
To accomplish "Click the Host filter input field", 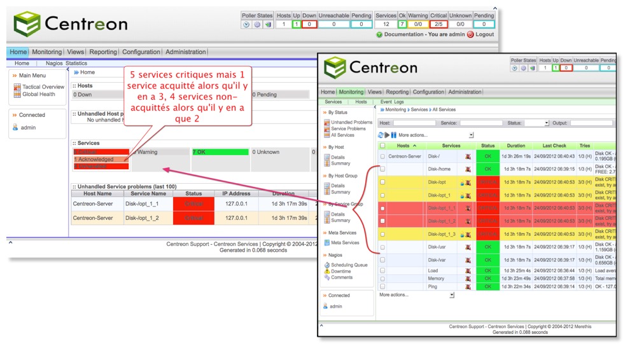I will 414,123.
